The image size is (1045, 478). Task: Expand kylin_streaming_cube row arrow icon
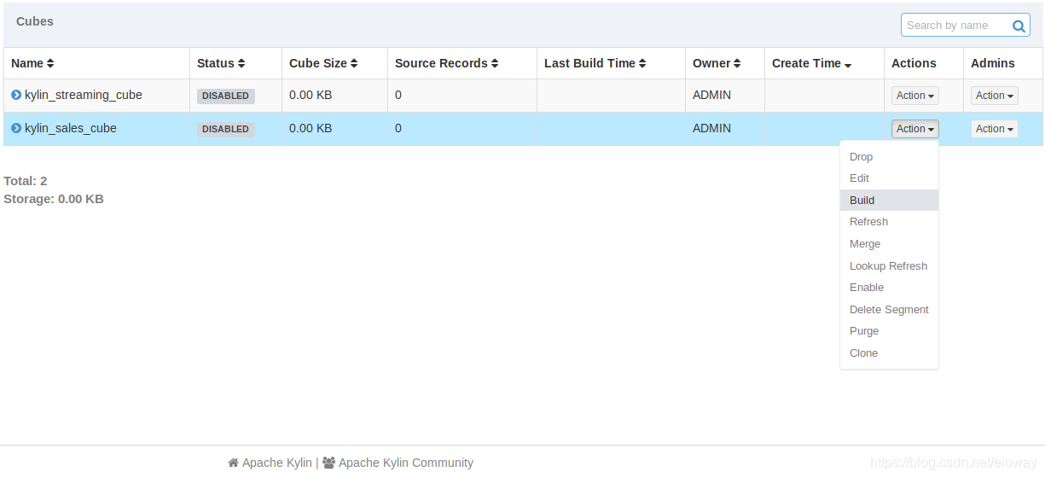pyautogui.click(x=16, y=95)
